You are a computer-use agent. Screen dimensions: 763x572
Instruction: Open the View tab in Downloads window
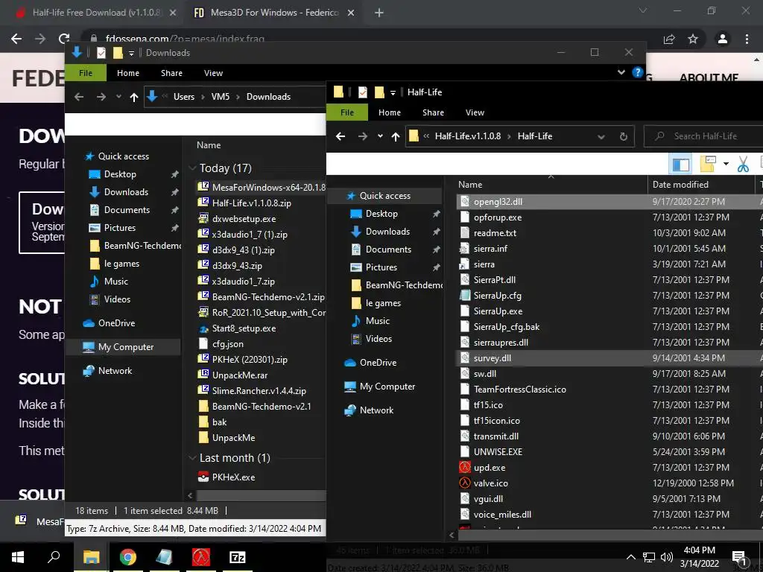pyautogui.click(x=213, y=73)
